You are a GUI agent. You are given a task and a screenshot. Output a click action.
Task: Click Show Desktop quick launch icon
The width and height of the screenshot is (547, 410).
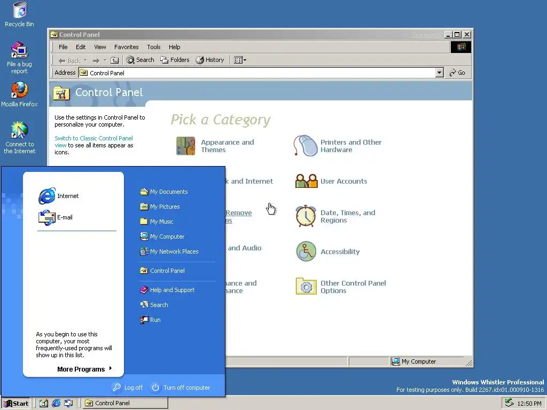click(x=44, y=404)
